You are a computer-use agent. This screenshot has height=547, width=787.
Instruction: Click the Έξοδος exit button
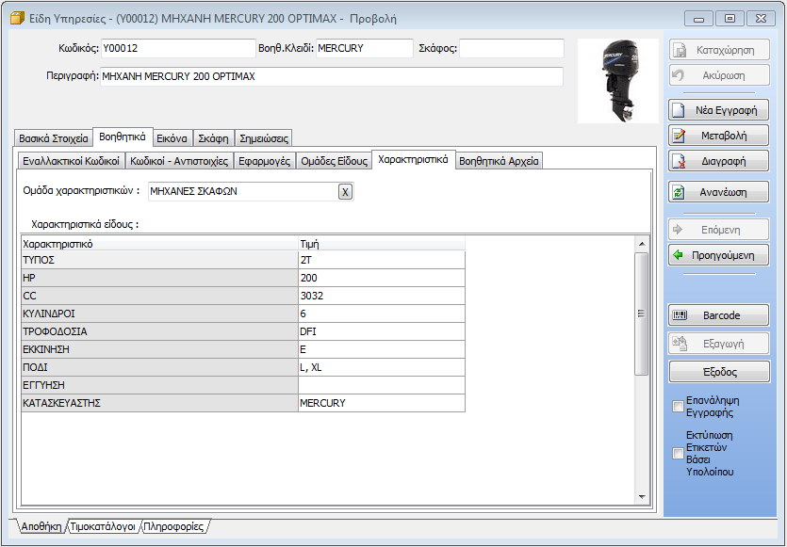pyautogui.click(x=719, y=372)
